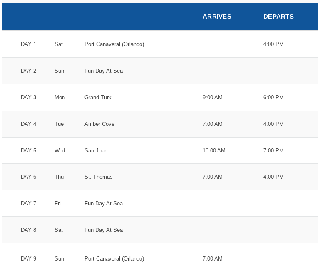Open the Amber Cove port entry

click(99, 124)
